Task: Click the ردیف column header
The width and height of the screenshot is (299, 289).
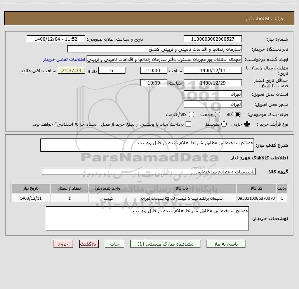Action: tap(282, 188)
